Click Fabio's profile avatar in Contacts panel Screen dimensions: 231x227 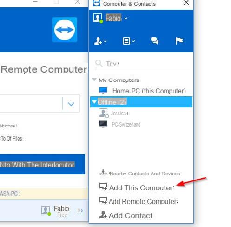(x=98, y=18)
